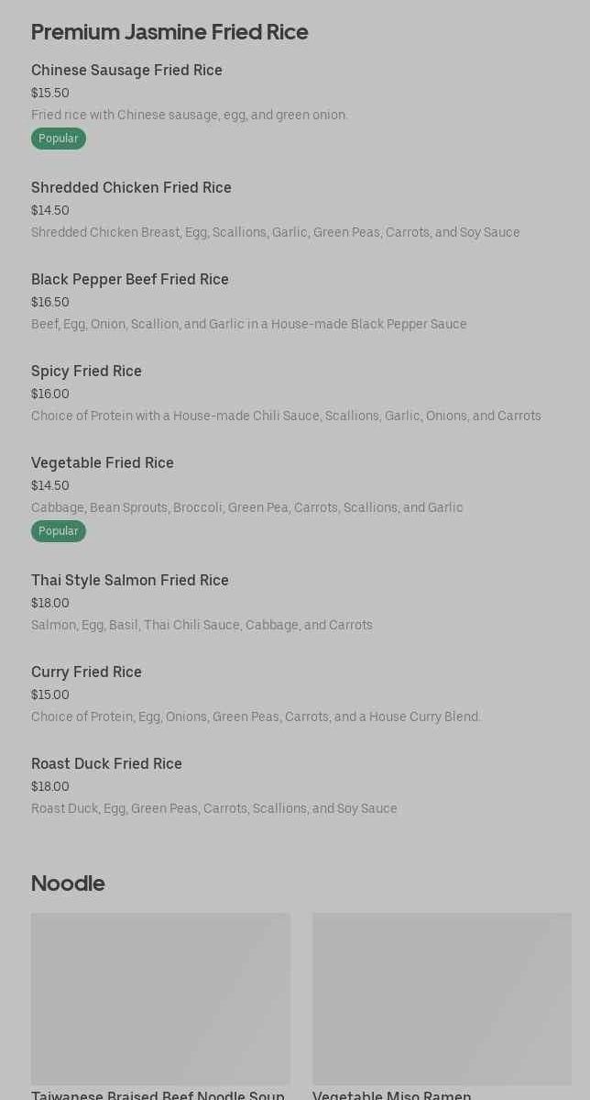
Task: Select the Vegetable Miso Ramen title
Action: pyautogui.click(x=392, y=1094)
